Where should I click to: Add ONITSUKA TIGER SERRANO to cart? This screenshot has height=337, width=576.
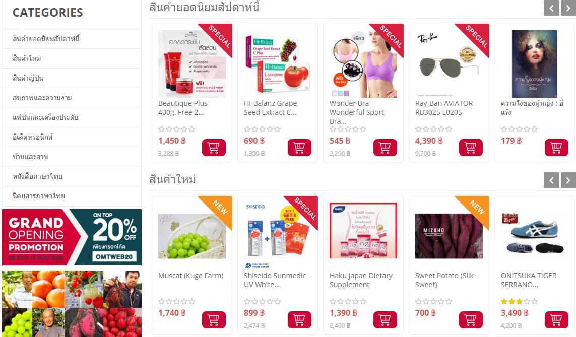(x=556, y=320)
